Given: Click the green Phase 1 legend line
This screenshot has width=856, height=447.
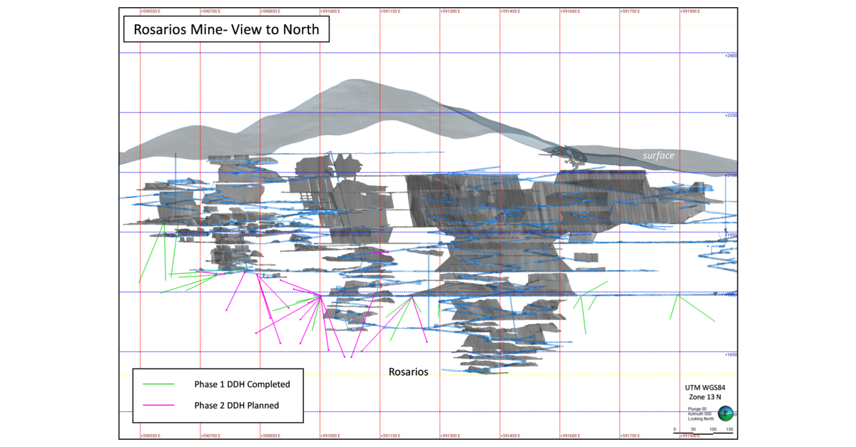Looking at the screenshot, I should coord(158,384).
